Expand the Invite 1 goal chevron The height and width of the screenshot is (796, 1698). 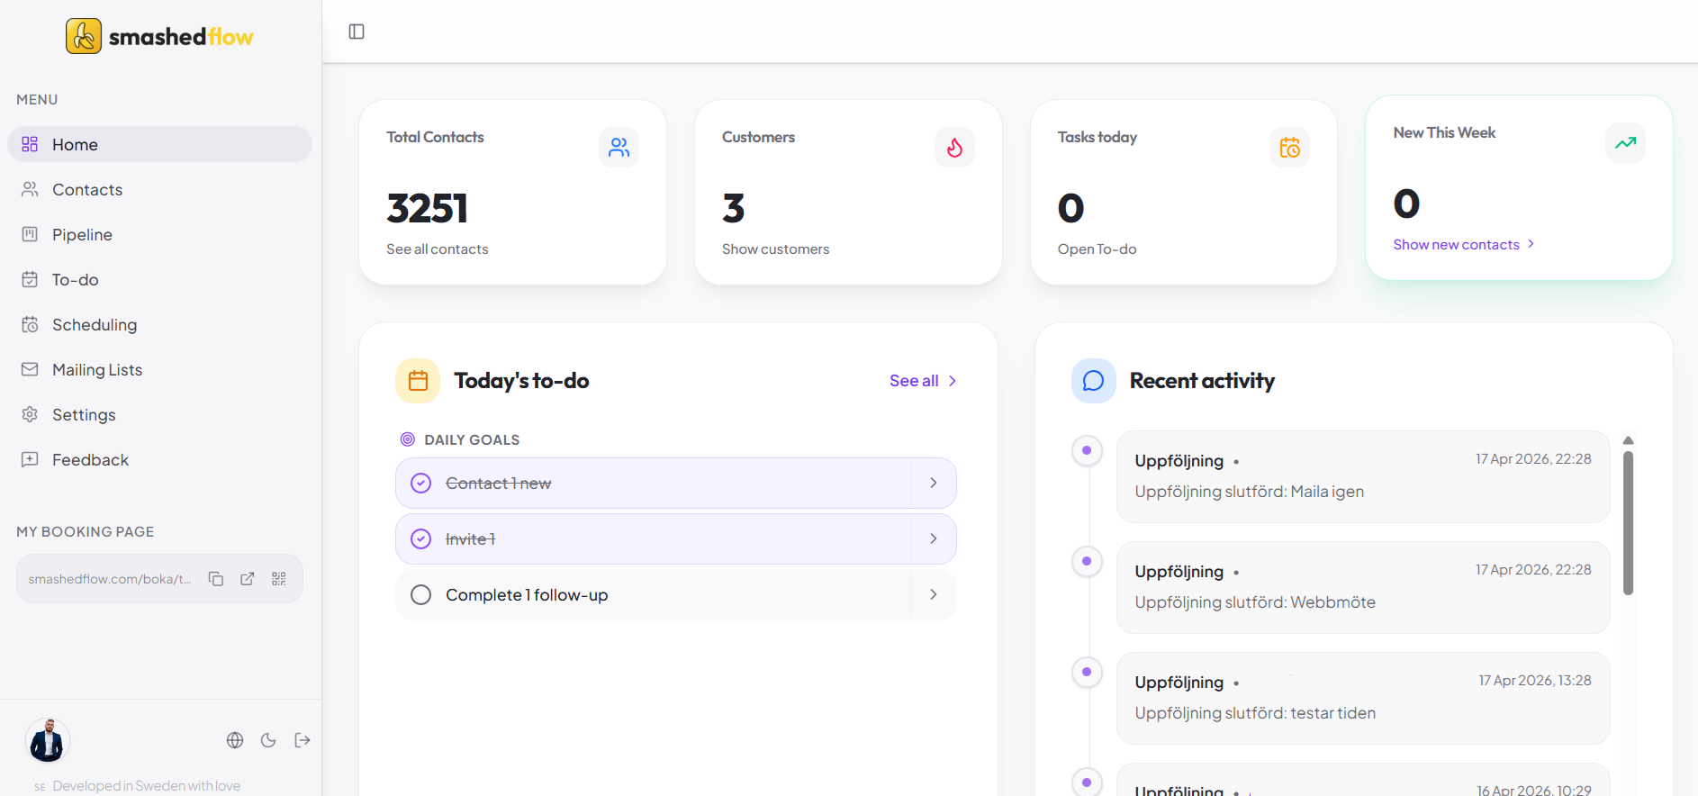(934, 539)
